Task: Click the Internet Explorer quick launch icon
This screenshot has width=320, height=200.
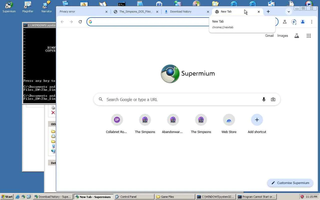Action: (x=17, y=197)
